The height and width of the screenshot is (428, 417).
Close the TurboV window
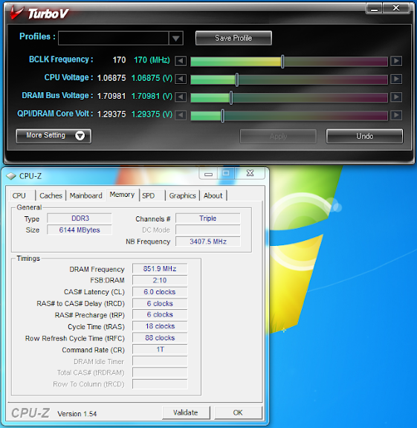396,8
